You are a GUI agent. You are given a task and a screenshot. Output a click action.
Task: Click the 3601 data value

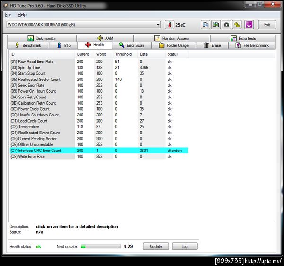[x=144, y=151]
